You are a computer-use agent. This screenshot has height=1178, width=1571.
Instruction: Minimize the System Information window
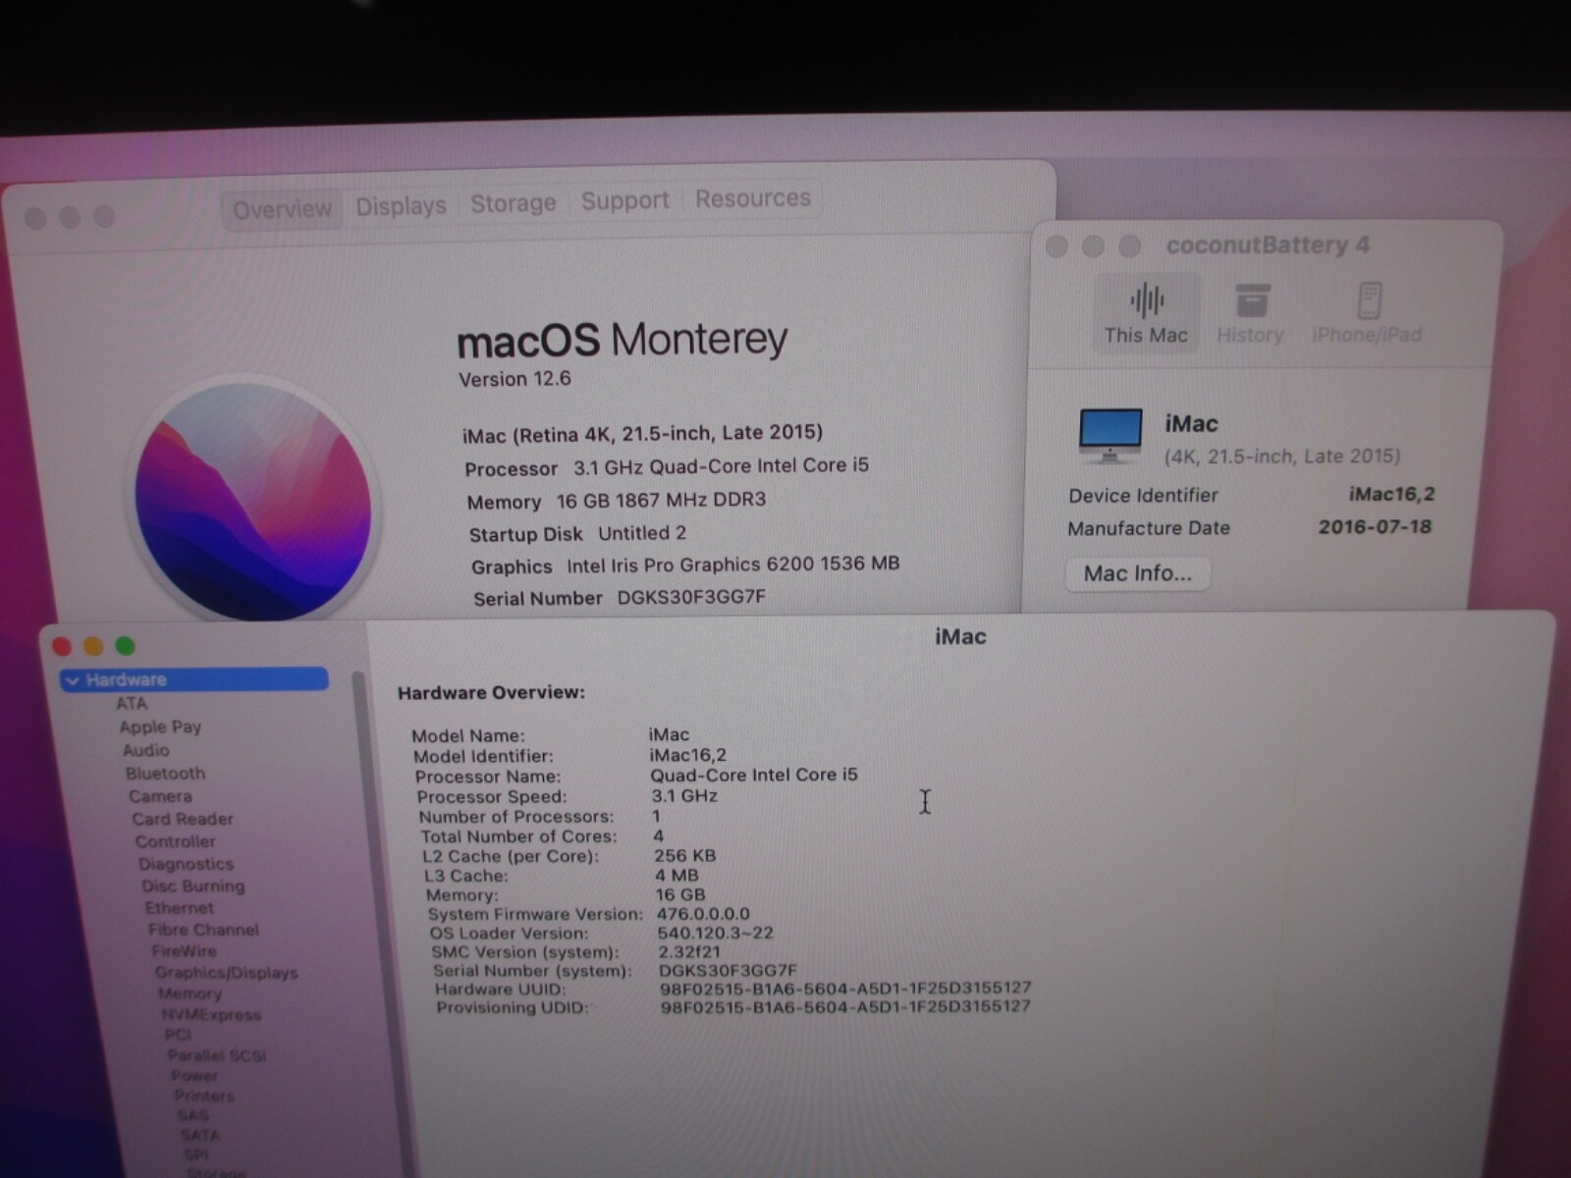pyautogui.click(x=93, y=646)
